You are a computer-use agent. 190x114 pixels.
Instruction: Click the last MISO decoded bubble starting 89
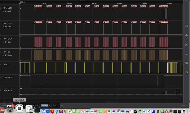point(163,22)
